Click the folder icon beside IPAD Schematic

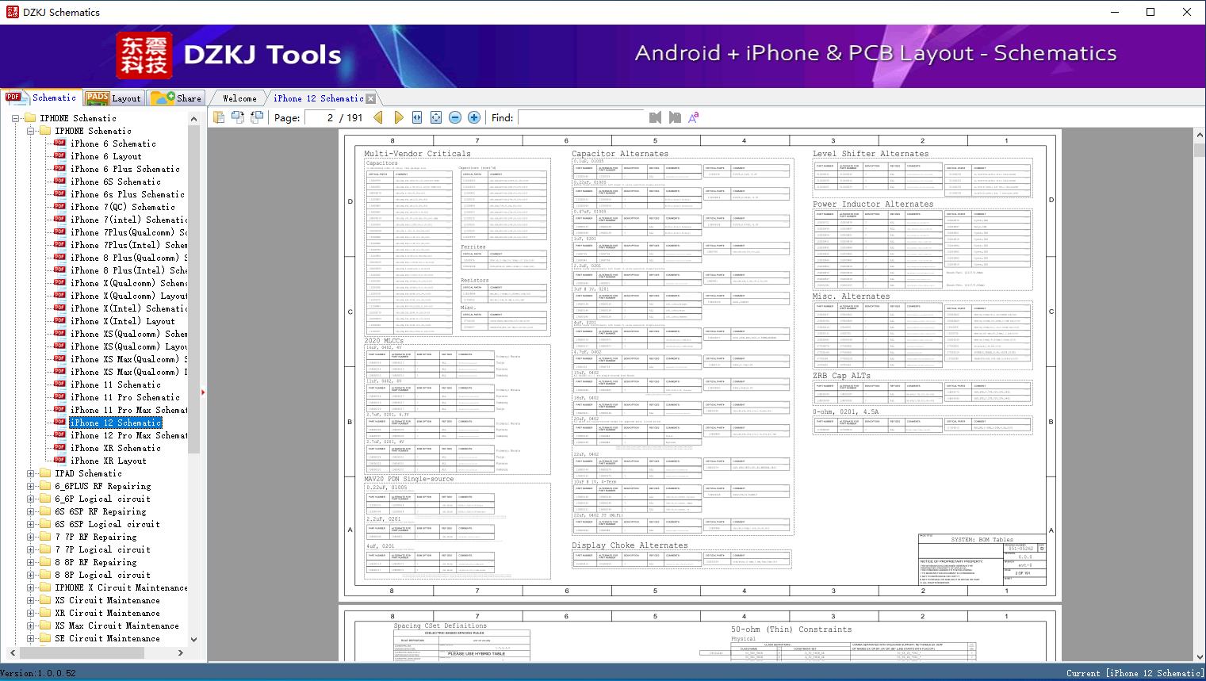[x=45, y=473]
